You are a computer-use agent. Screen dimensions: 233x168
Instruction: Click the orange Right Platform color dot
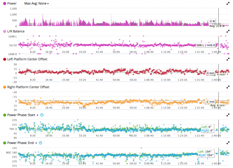(5, 87)
